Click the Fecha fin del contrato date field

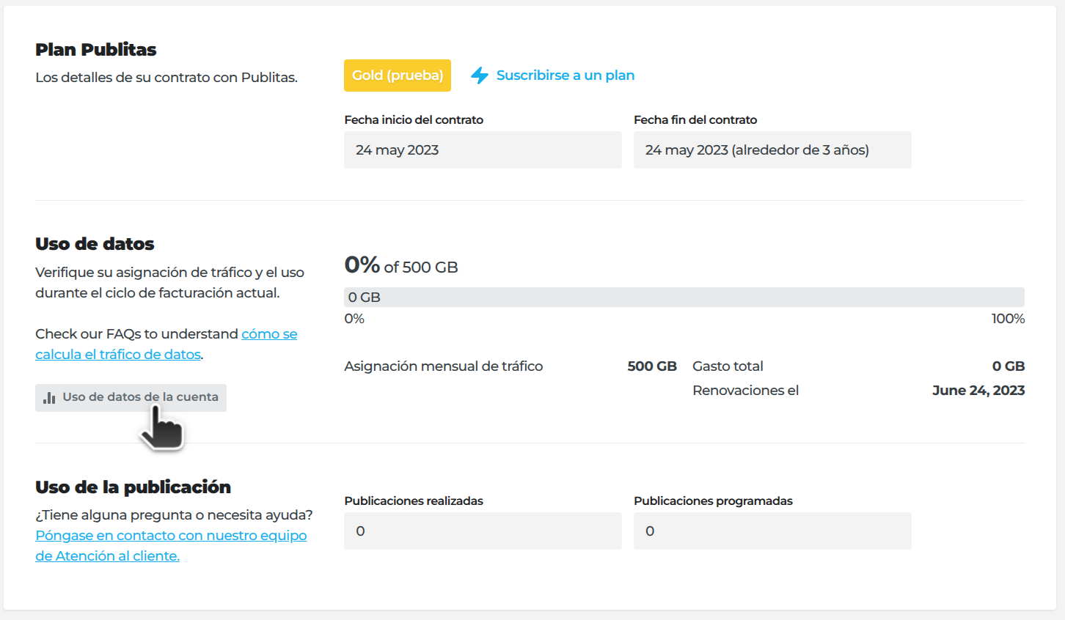772,150
